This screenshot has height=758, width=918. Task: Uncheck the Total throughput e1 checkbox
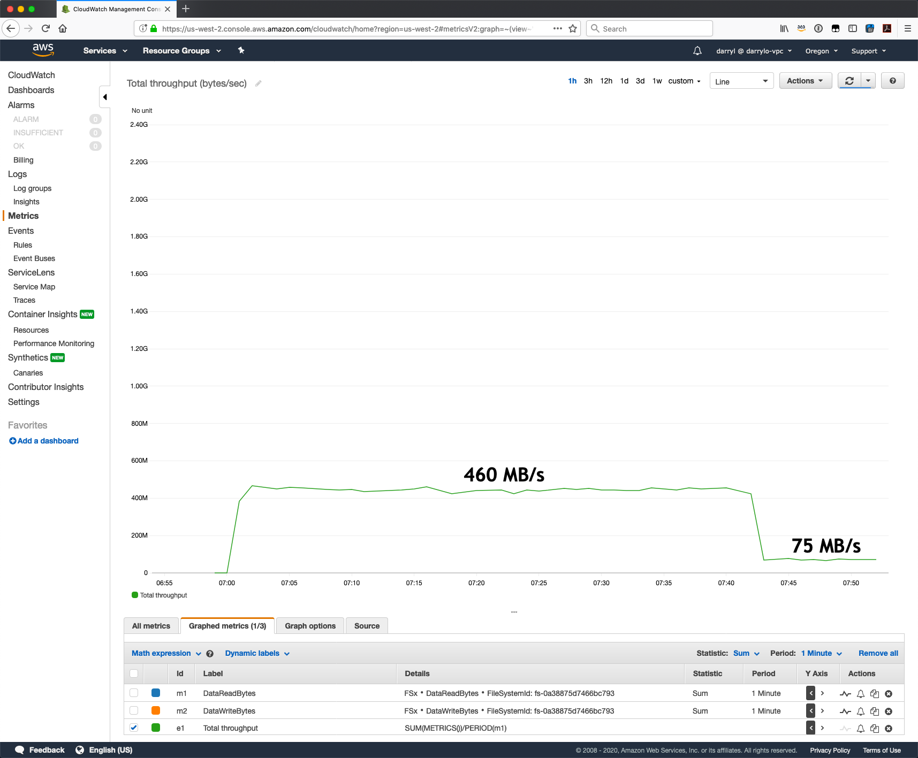pyautogui.click(x=133, y=728)
